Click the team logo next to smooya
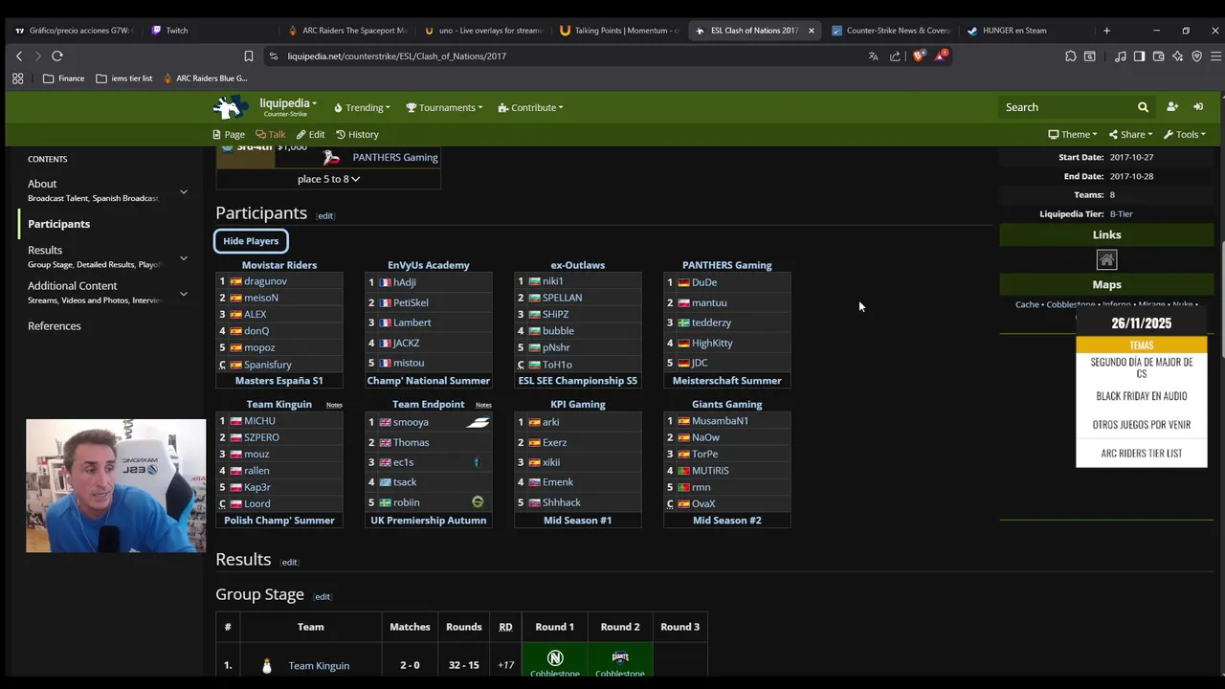The height and width of the screenshot is (689, 1225). [478, 422]
